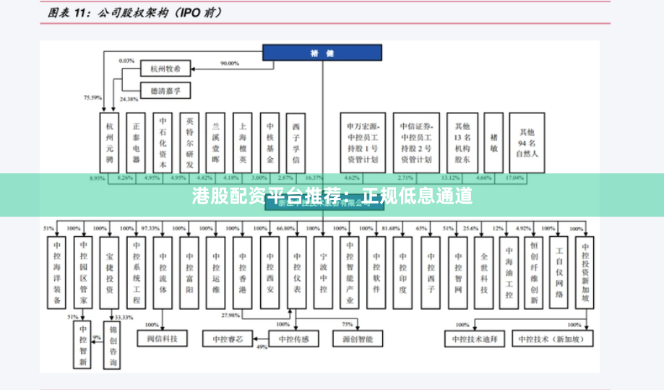This screenshot has width=664, height=390.
Task: Click the 英特尔研发 shareholder box
Action: pyautogui.click(x=189, y=143)
